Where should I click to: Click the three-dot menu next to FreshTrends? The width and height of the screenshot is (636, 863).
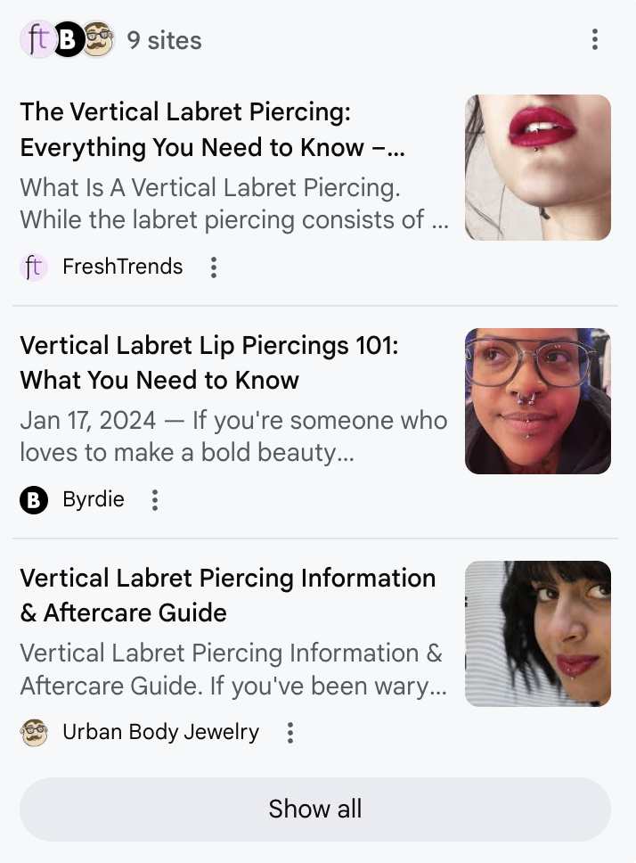(214, 267)
